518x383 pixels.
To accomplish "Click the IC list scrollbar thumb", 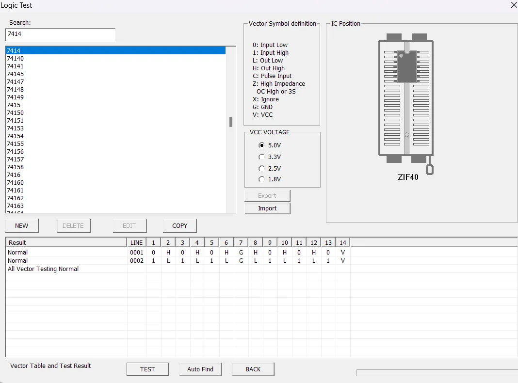I will (231, 122).
